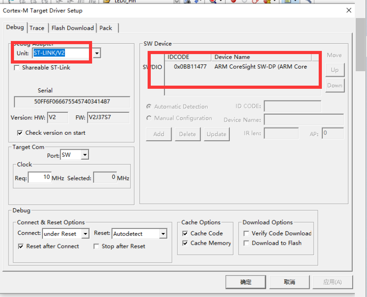This screenshot has width=367, height=297.
Task: Cancel with the 取消 button
Action: (x=289, y=282)
